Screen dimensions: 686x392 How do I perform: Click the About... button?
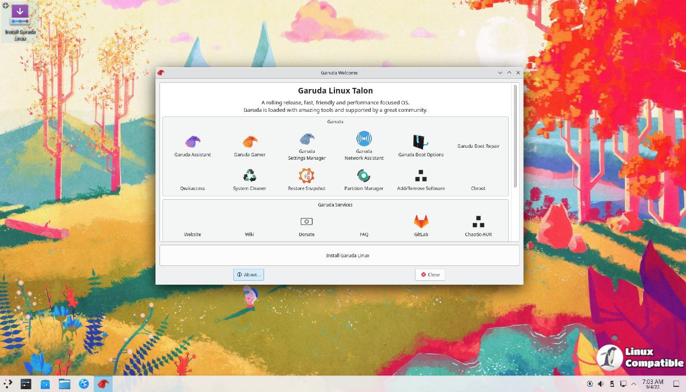click(x=248, y=274)
